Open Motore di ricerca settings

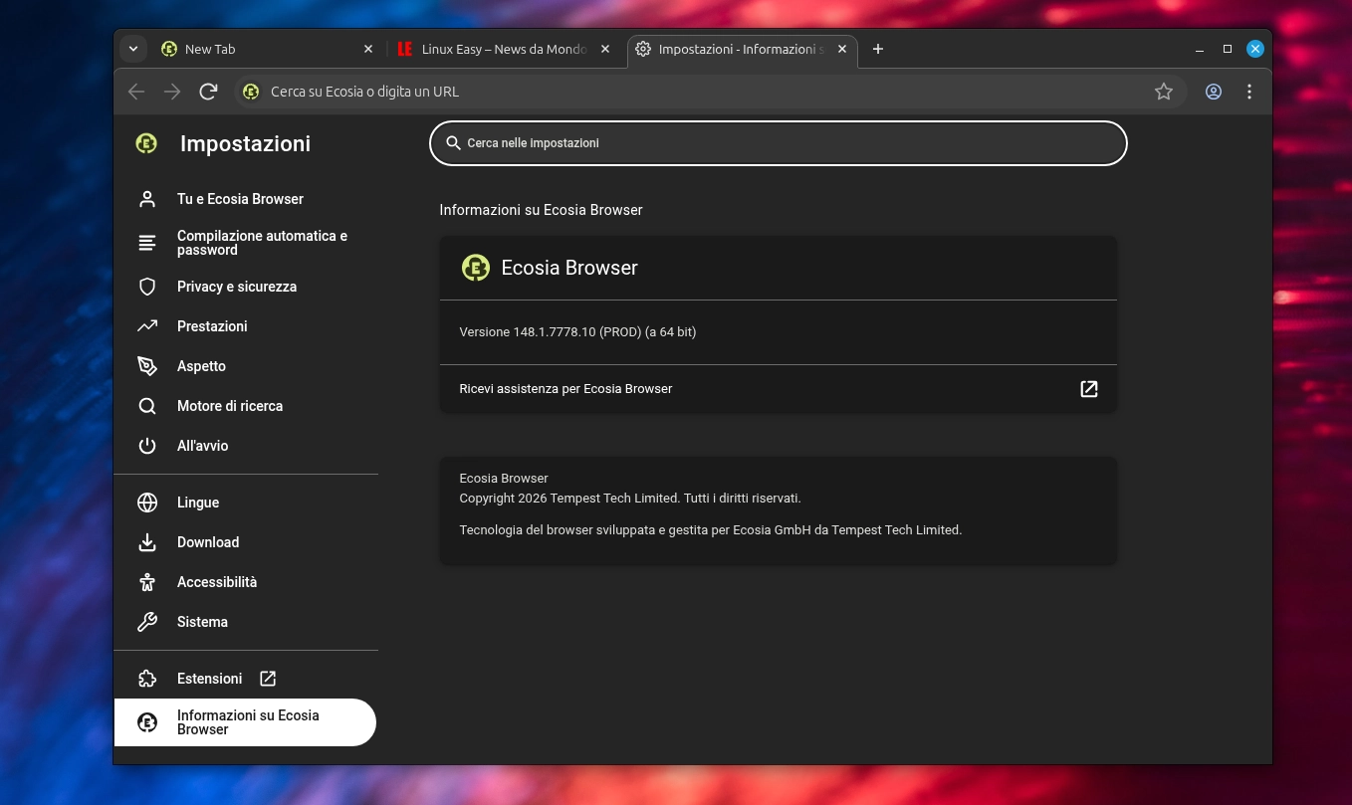coord(246,406)
